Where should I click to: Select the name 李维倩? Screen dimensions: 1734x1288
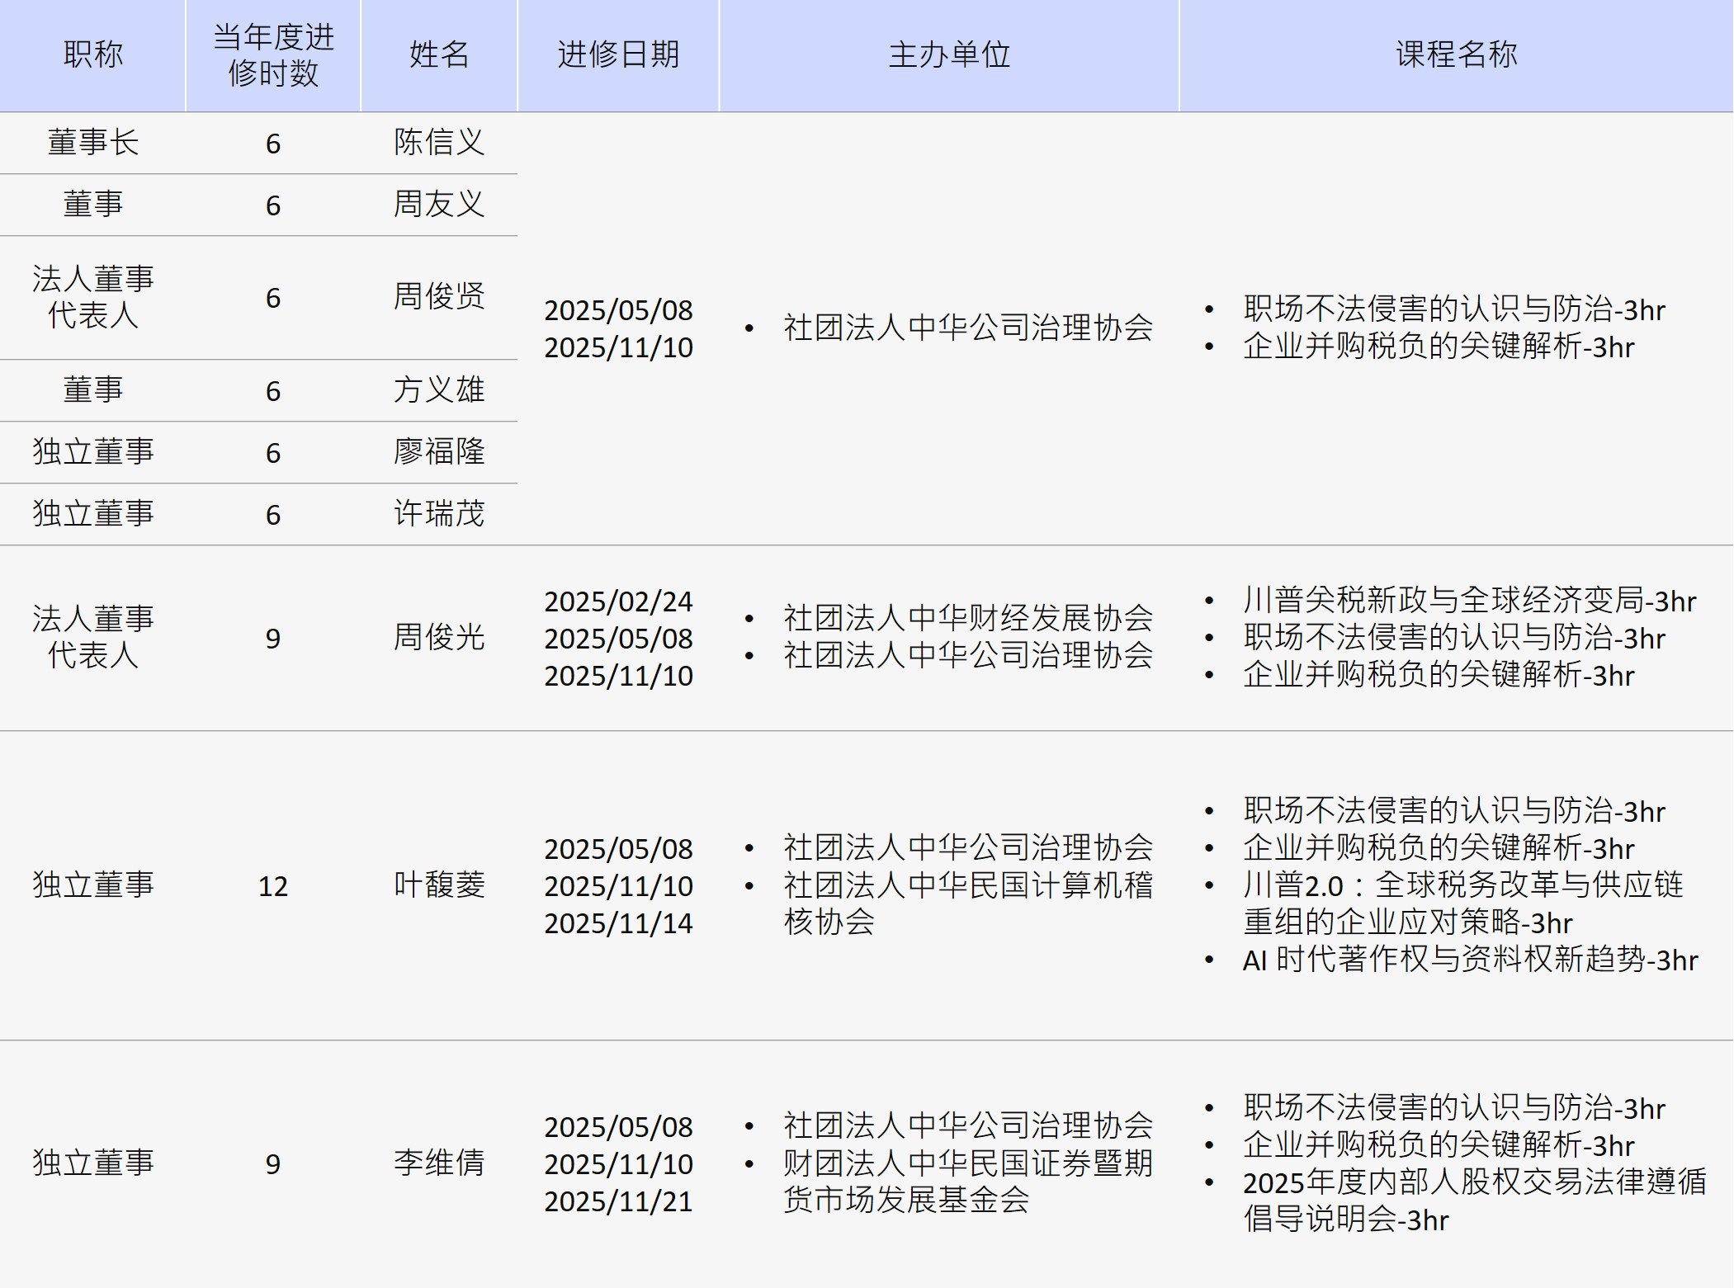click(x=439, y=1163)
